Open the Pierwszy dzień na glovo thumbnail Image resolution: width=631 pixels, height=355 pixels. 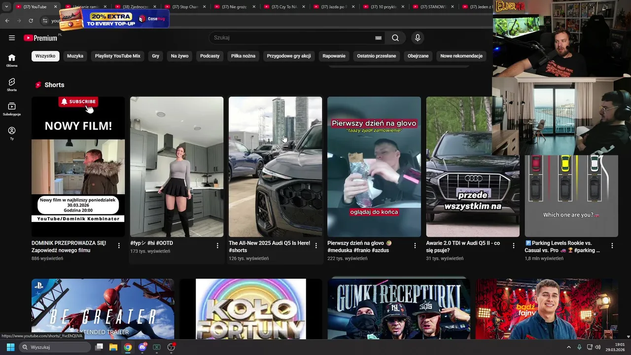[x=374, y=167]
